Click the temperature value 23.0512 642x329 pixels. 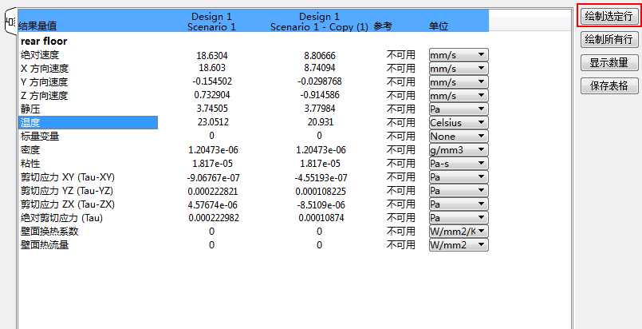coord(211,122)
